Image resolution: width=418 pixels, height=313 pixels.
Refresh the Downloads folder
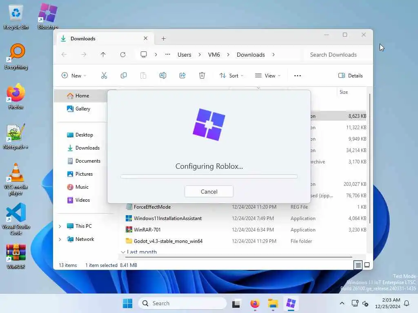tap(123, 55)
